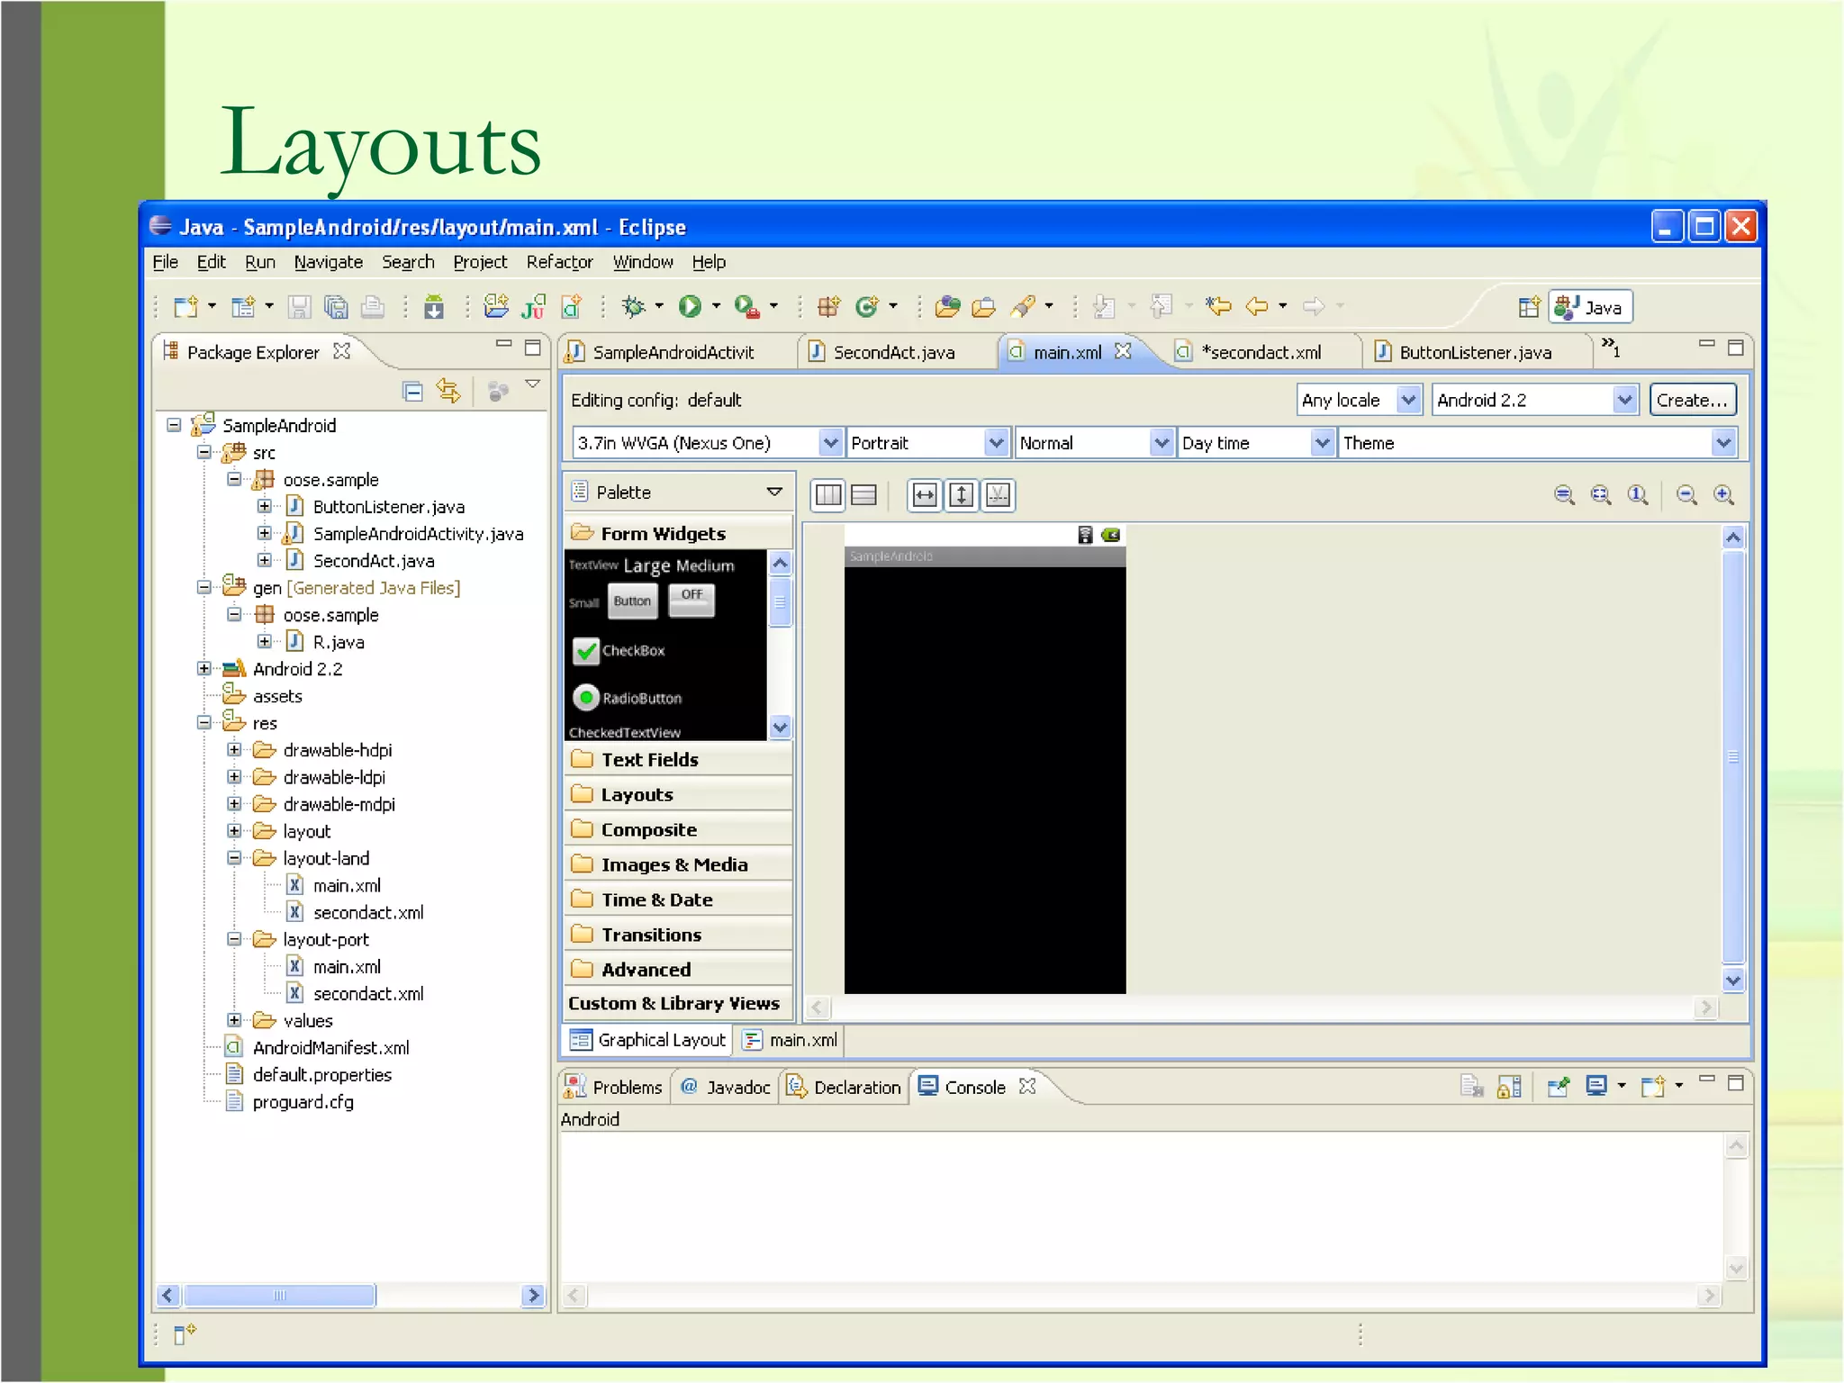The image size is (1844, 1383).
Task: Click the OFF ToggleButton widget in Palette
Action: 692,600
